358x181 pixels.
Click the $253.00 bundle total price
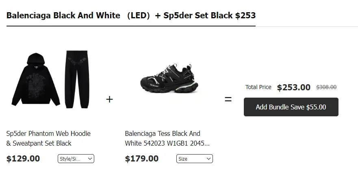[293, 87]
